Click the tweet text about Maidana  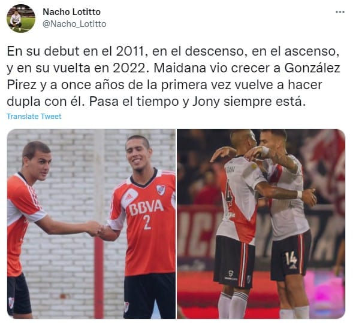(173, 77)
